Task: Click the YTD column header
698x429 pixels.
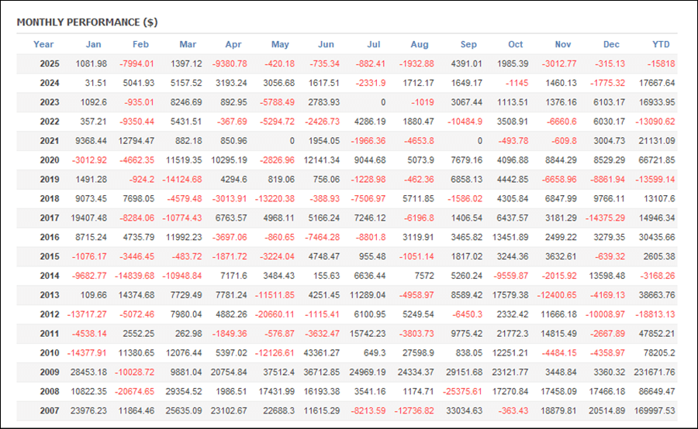Action: coord(661,44)
